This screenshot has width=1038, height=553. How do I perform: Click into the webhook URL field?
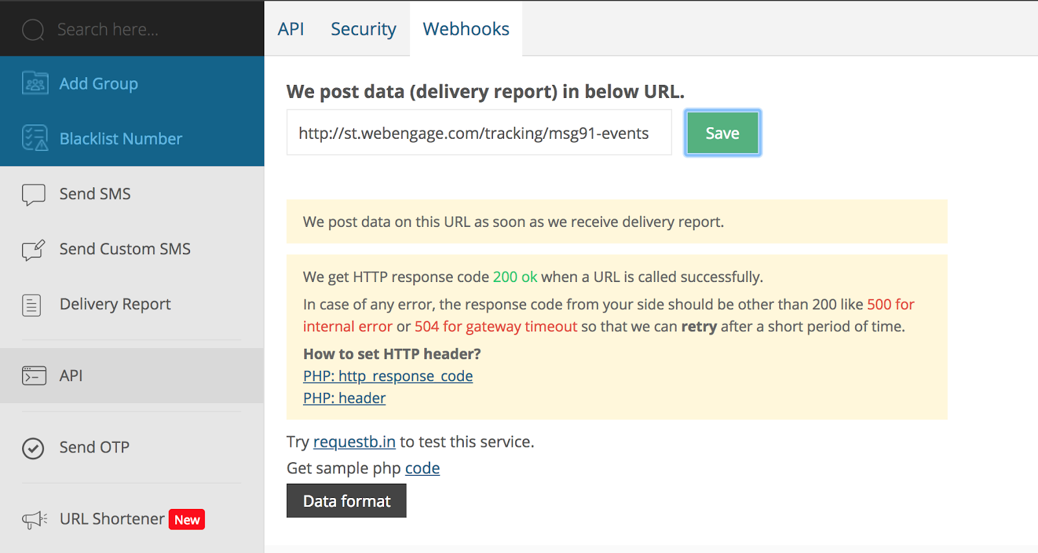479,132
